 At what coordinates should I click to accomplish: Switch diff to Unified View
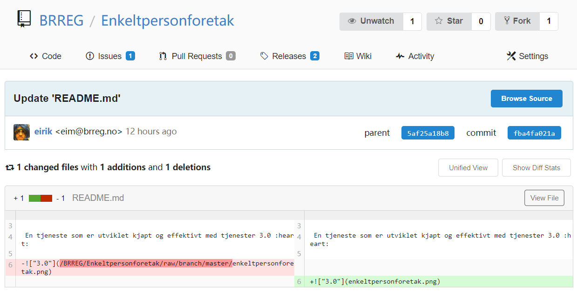pos(468,168)
